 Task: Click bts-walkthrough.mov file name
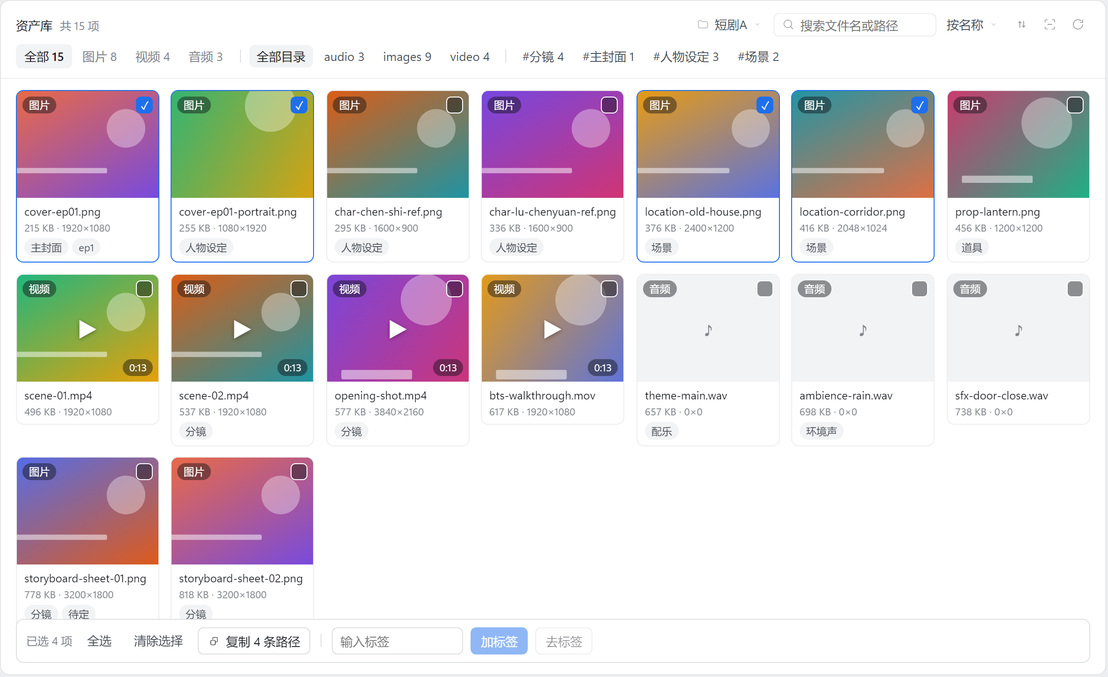[542, 396]
